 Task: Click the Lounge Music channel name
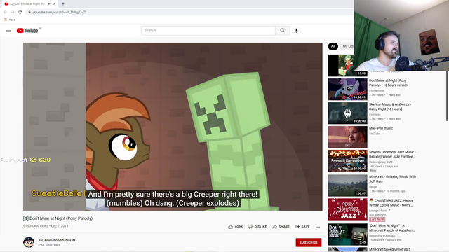coord(378,211)
